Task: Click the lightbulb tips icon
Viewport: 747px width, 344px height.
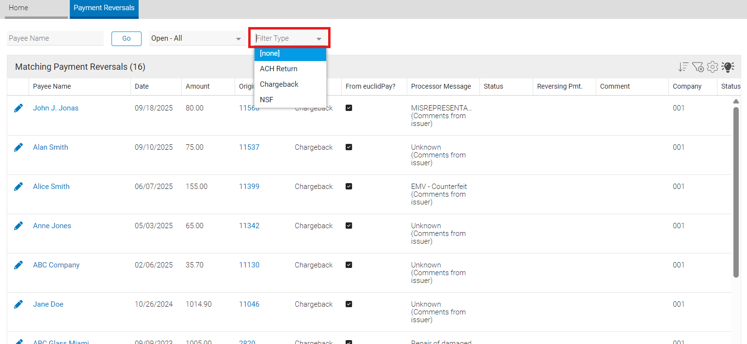Action: 728,67
